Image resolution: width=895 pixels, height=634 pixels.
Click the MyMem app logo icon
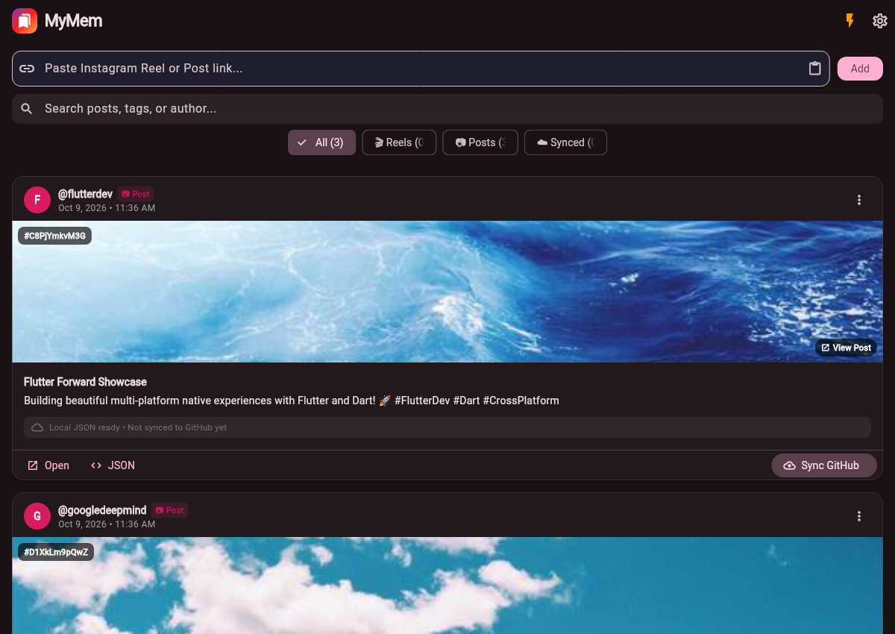tap(25, 21)
